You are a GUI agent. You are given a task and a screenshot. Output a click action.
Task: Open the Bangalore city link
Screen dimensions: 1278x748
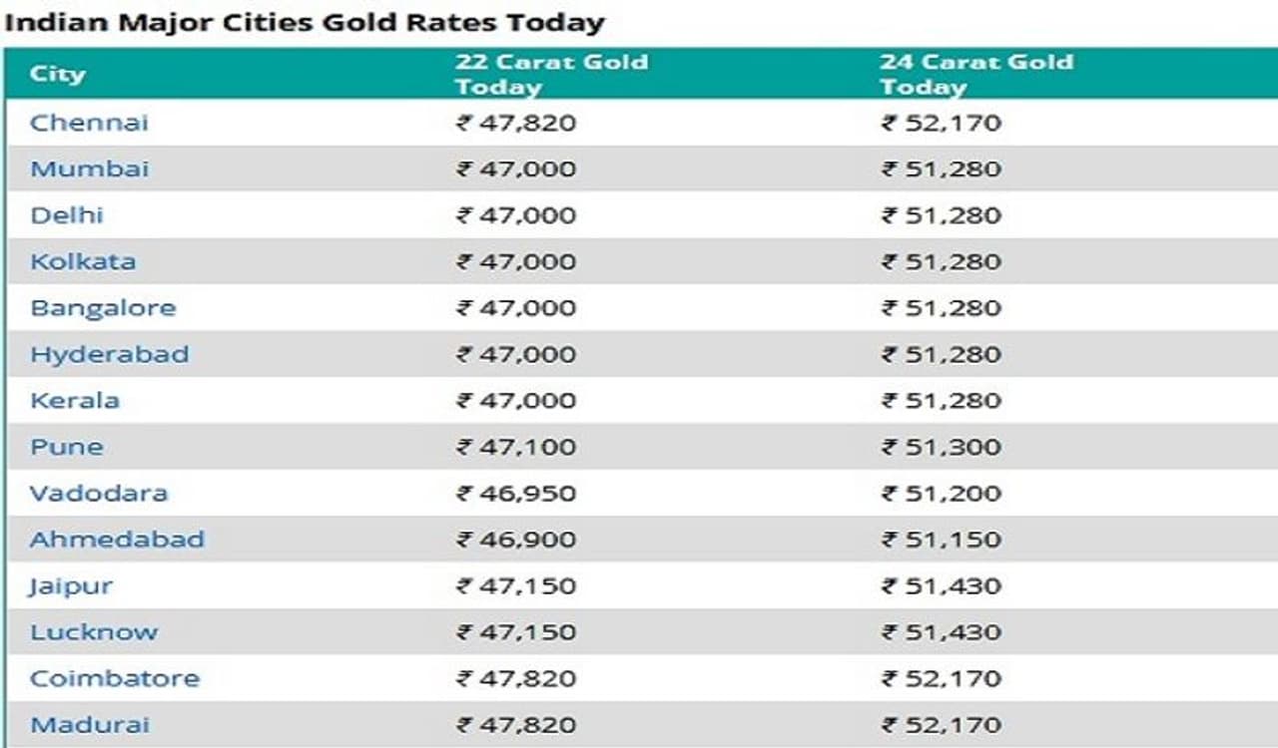pos(103,307)
